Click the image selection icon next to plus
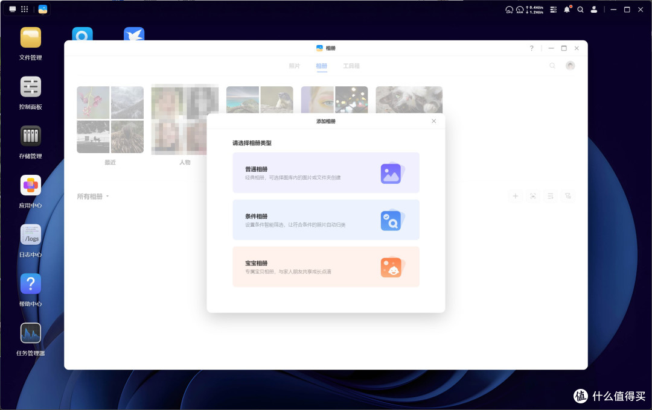652x410 pixels. coord(532,196)
